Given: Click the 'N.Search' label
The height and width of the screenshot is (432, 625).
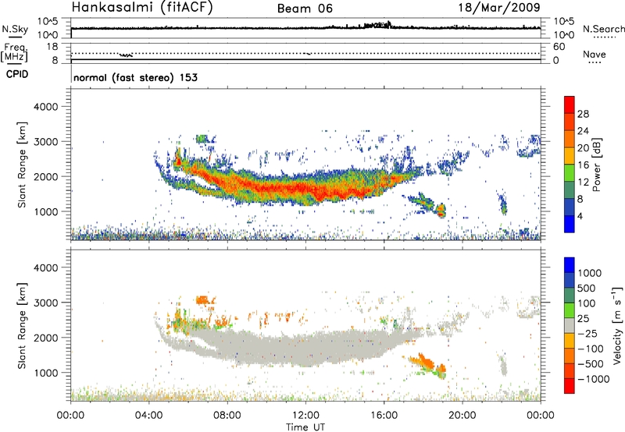Looking at the screenshot, I should [603, 29].
